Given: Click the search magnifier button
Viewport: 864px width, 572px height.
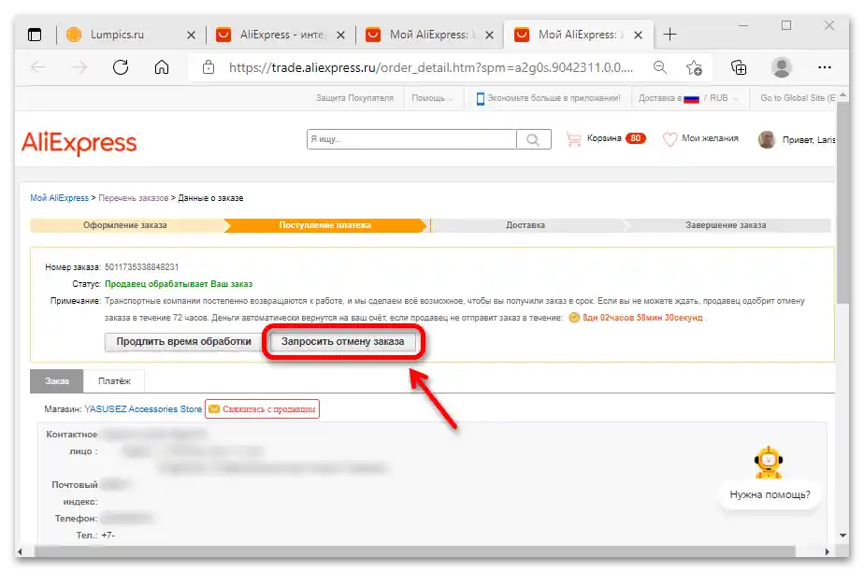Looking at the screenshot, I should tap(533, 139).
